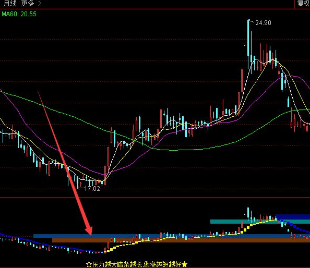
Task: Click the small arrow icon pointing to 17.02
Action: pos(80,188)
